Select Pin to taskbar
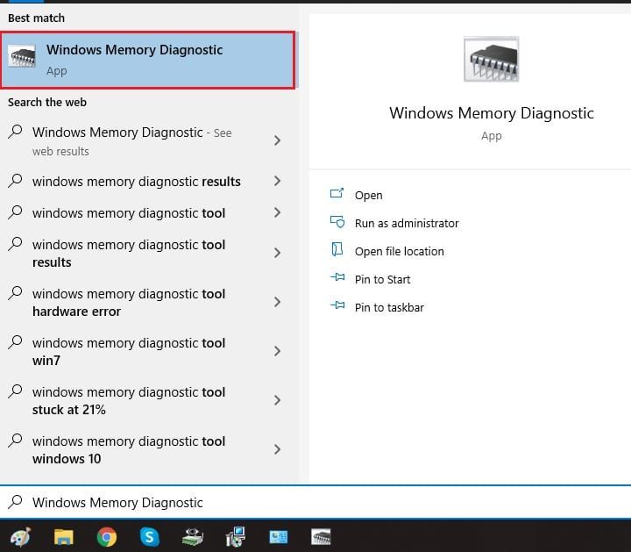Image resolution: width=631 pixels, height=552 pixels. pos(389,308)
